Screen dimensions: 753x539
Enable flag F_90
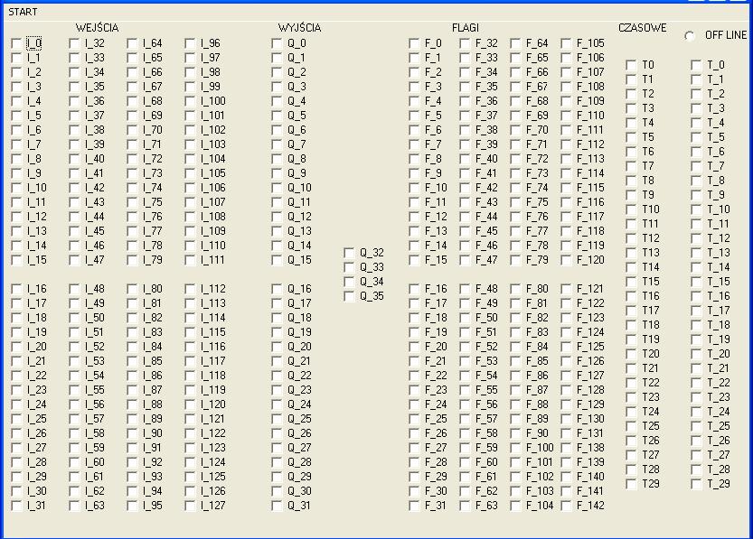[x=515, y=434]
